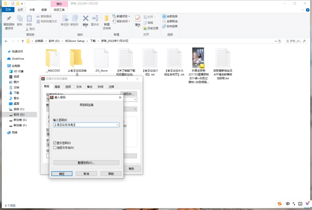Screen dimensions: 312x210
Task: Switch to the 查看 ribbon tab
Action: (x=44, y=9)
